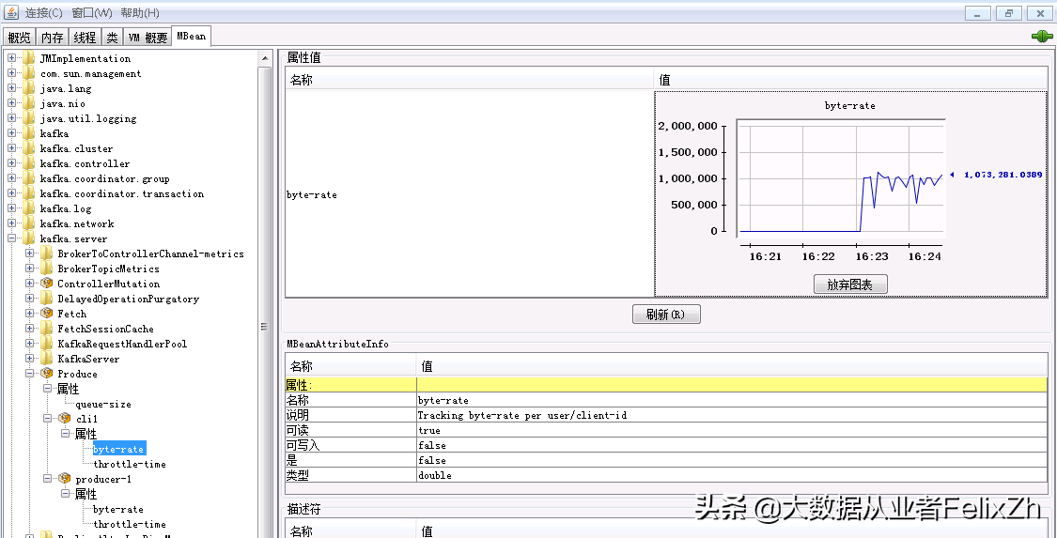Screen dimensions: 1057x538
Task: Click the kafka.network folder icon
Action: [x=28, y=223]
